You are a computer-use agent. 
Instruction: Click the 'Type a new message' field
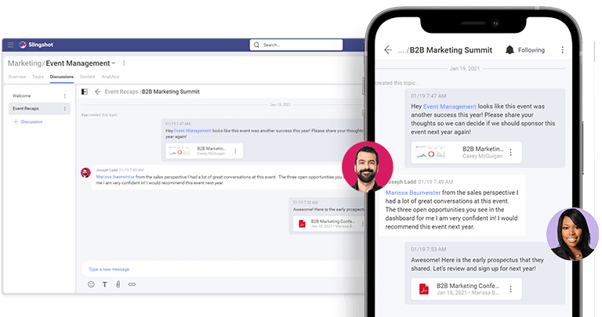pyautogui.click(x=223, y=269)
